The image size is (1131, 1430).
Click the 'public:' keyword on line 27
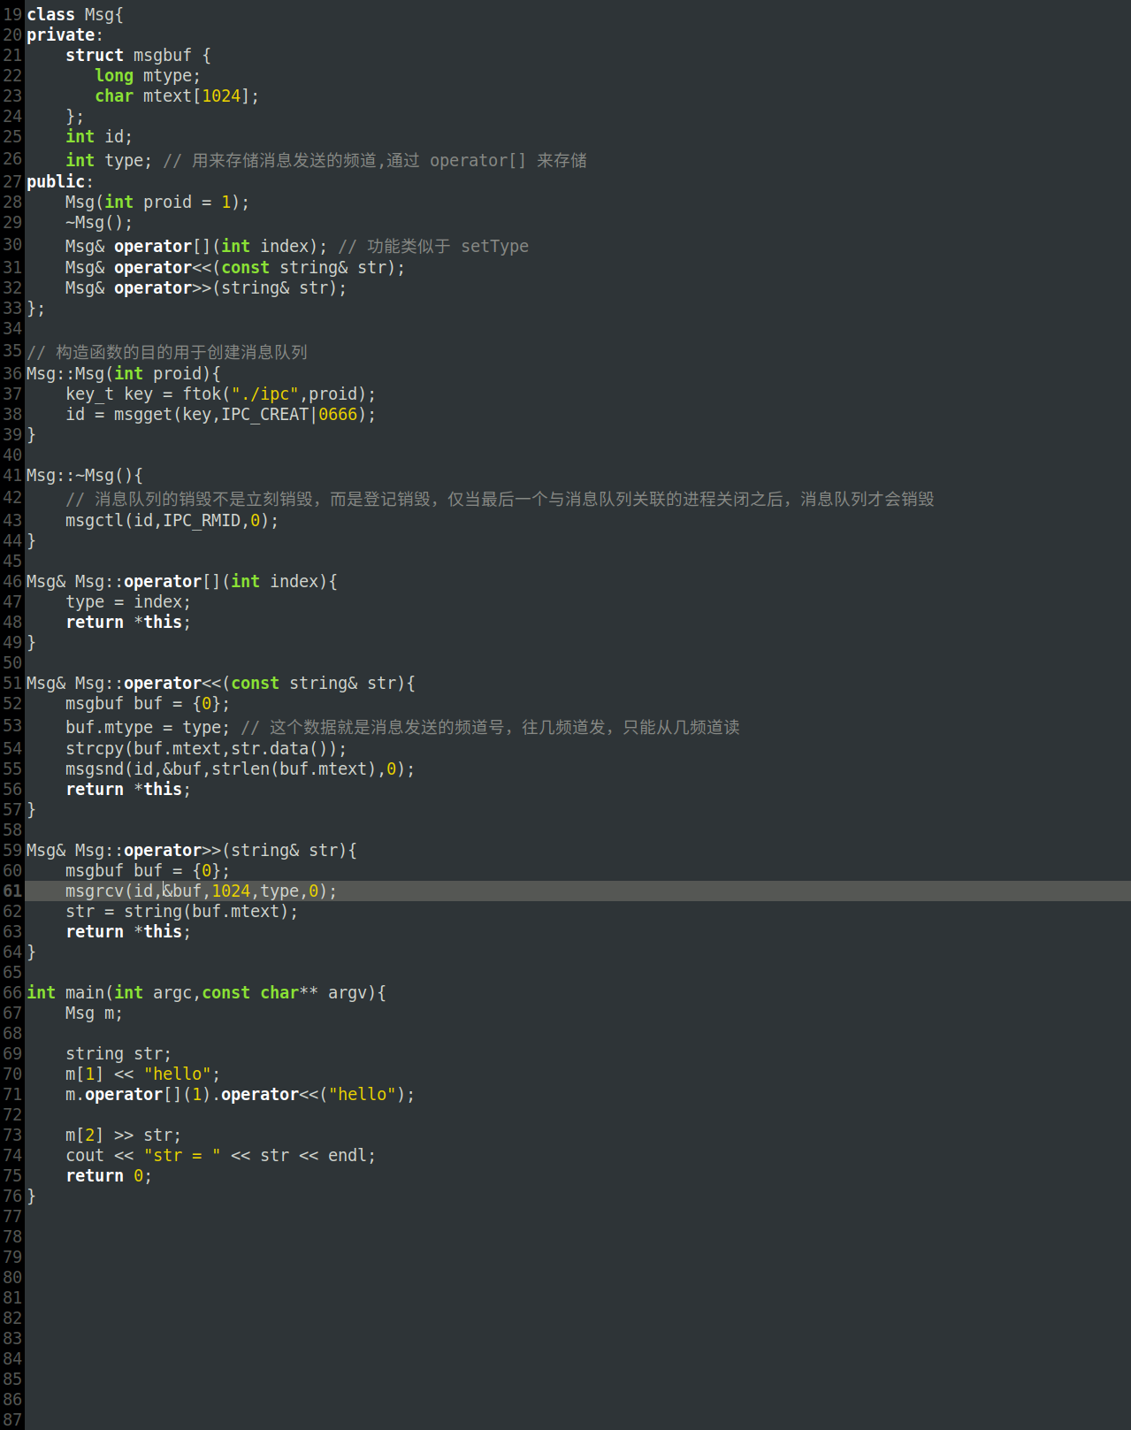click(60, 181)
